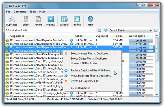Open the File menu

8,12
